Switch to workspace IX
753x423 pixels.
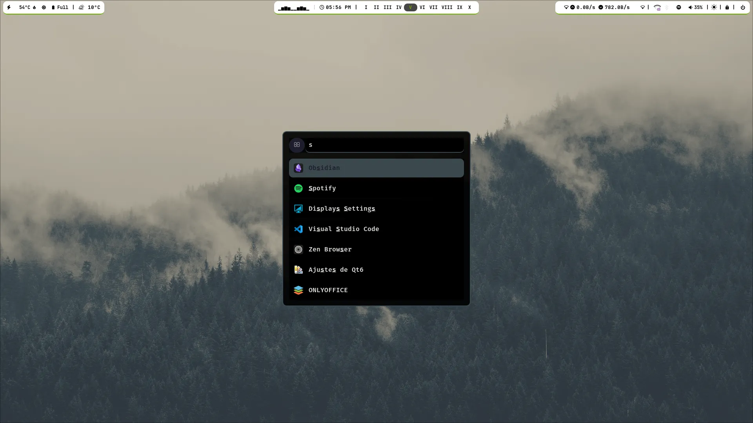[459, 7]
